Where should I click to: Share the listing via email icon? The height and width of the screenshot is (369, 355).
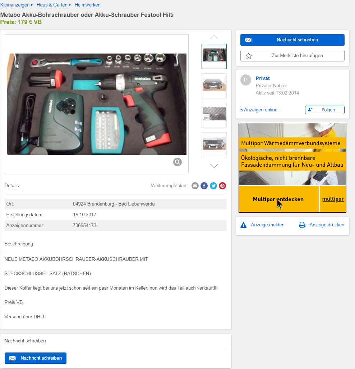pos(195,186)
